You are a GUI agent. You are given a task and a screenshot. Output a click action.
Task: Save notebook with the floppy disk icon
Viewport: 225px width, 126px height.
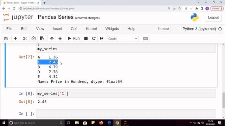coord(6,38)
